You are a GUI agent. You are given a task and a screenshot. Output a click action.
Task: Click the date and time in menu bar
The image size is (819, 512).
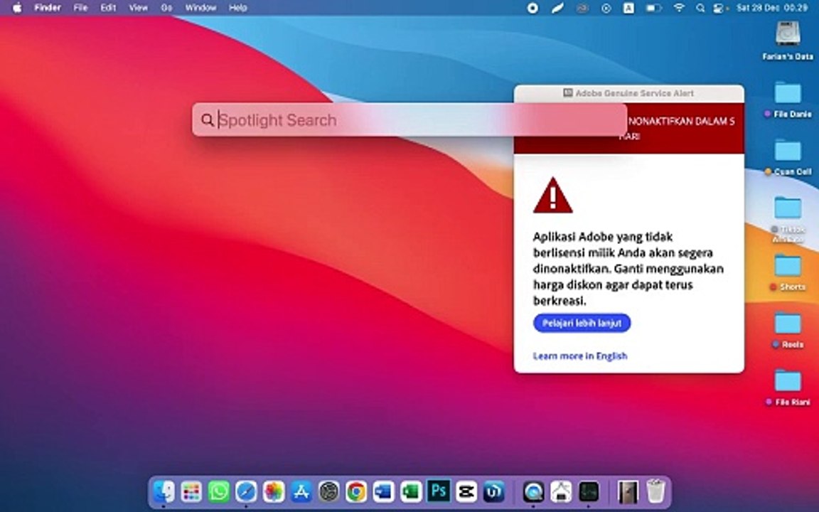(772, 8)
